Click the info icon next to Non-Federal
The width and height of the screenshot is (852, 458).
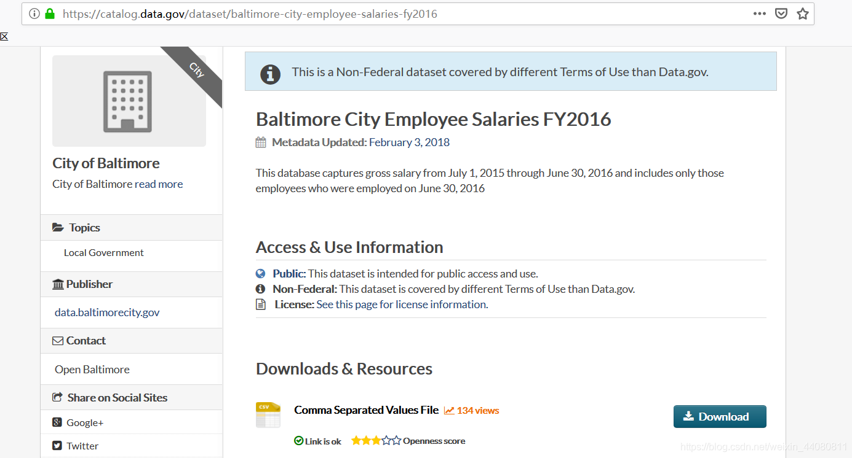[x=261, y=289]
